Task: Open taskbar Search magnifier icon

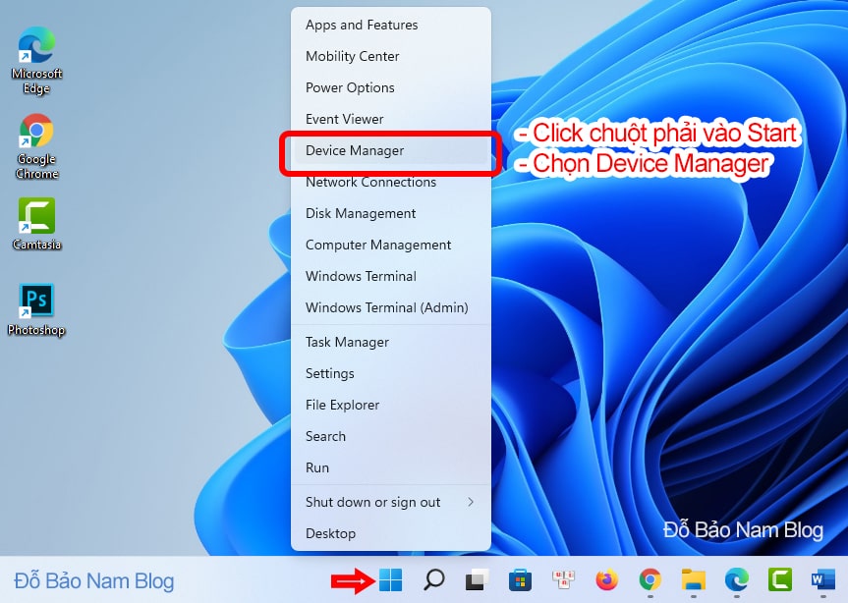Action: click(x=433, y=579)
